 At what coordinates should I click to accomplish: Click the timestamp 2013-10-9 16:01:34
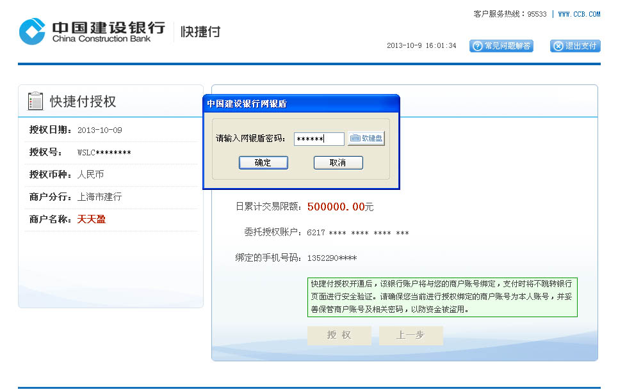point(421,45)
